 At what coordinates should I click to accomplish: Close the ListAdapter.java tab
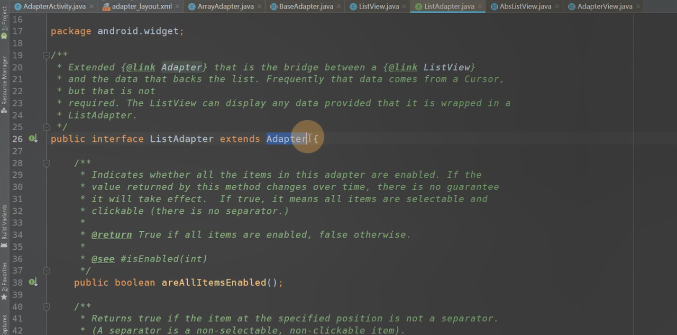point(480,6)
